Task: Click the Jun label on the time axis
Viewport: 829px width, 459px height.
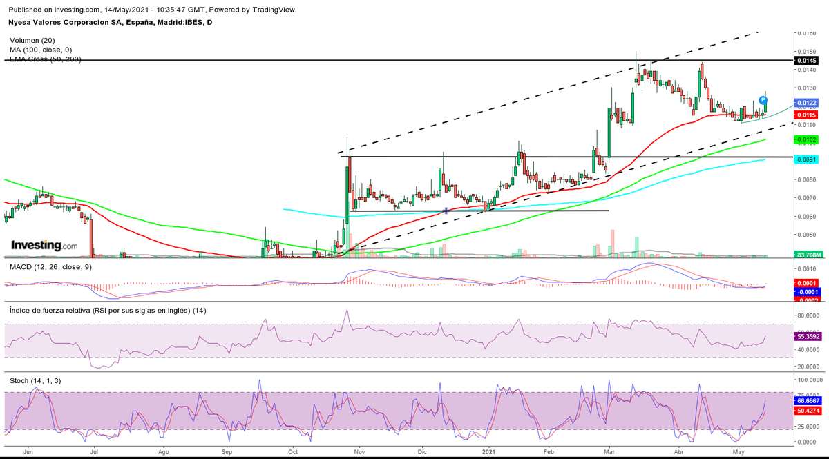Action: [28, 452]
